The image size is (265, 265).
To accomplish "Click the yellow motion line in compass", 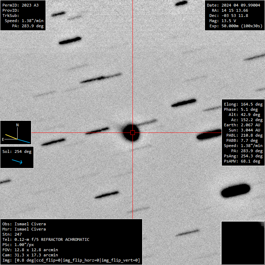I will (11, 137).
